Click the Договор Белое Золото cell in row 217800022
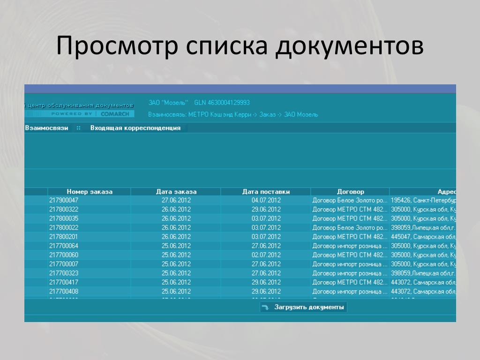Screen dimensions: 480x360 [350, 228]
